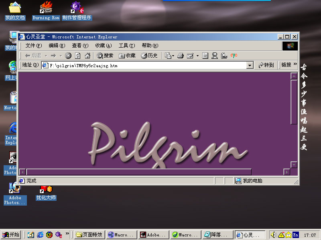Switch to 页面特效 taskbar window
The height and width of the screenshot is (240, 321).
pos(89,235)
